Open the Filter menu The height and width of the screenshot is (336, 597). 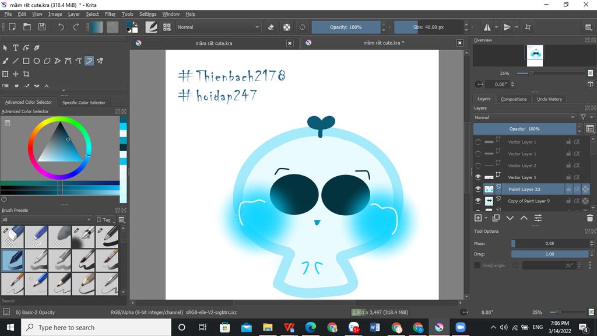coord(110,14)
